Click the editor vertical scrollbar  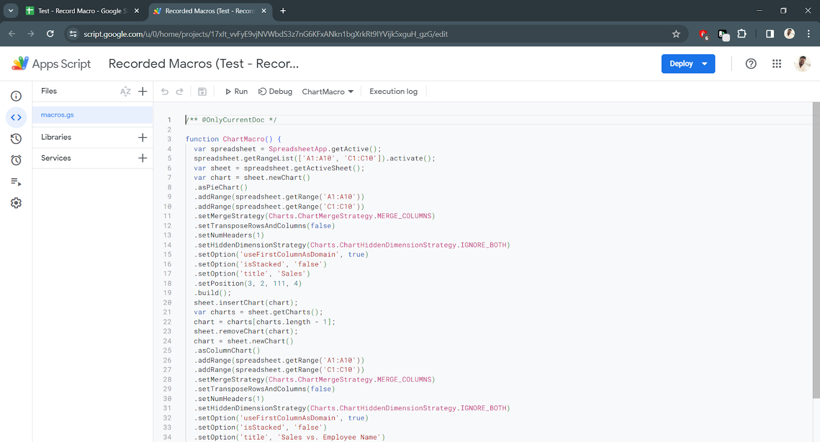[x=816, y=250]
